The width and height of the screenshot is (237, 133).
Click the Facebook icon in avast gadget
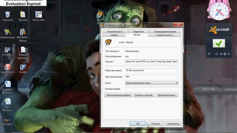pyautogui.click(x=225, y=54)
